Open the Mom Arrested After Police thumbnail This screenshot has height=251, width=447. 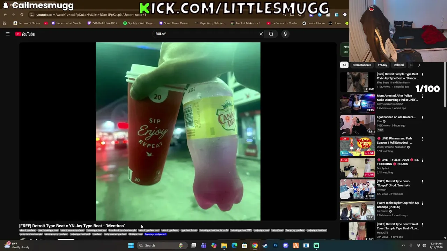358,103
